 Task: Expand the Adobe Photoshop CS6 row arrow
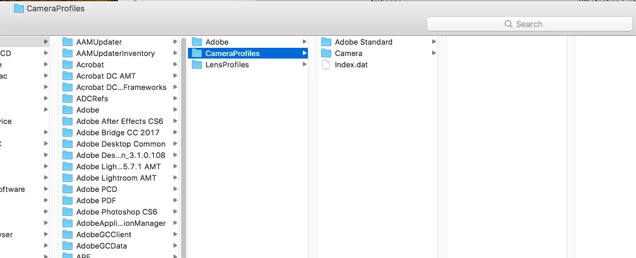coord(175,211)
